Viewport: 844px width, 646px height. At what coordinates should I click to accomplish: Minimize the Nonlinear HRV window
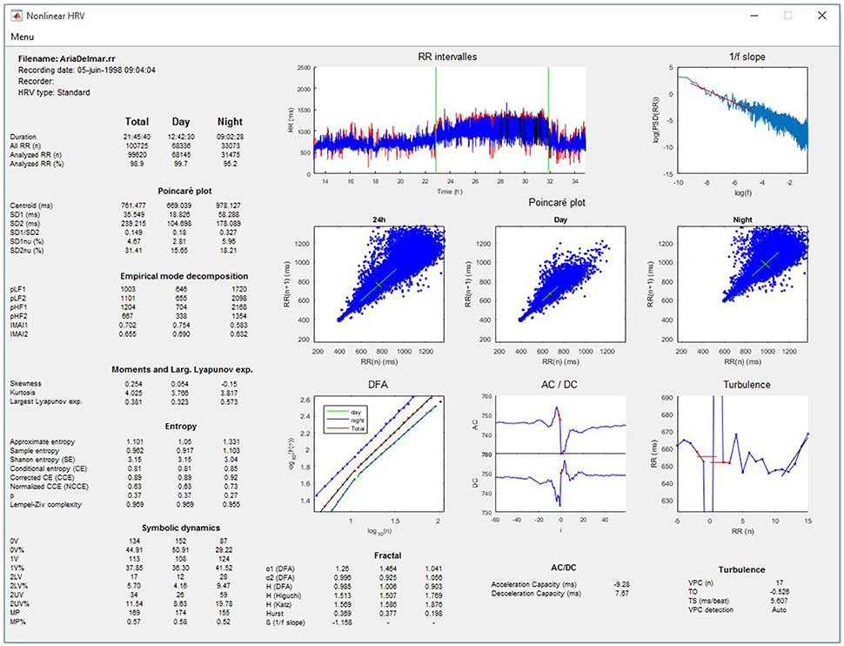pos(754,16)
